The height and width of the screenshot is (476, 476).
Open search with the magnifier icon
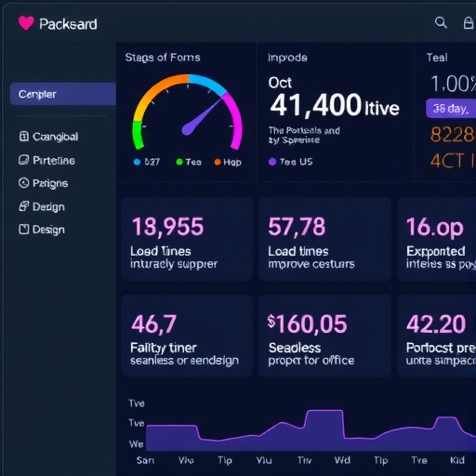pos(441,22)
